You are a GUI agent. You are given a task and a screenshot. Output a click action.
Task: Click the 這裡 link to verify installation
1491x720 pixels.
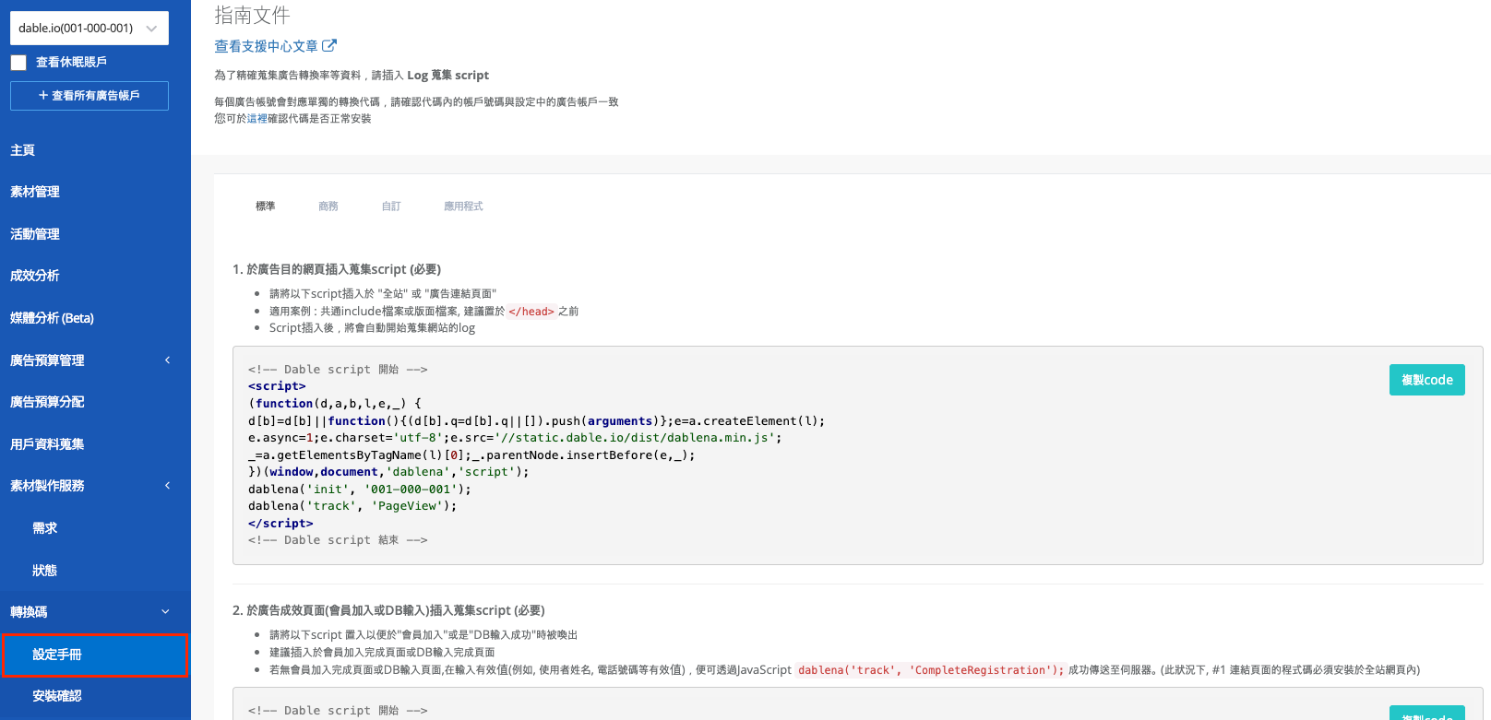pyautogui.click(x=256, y=119)
